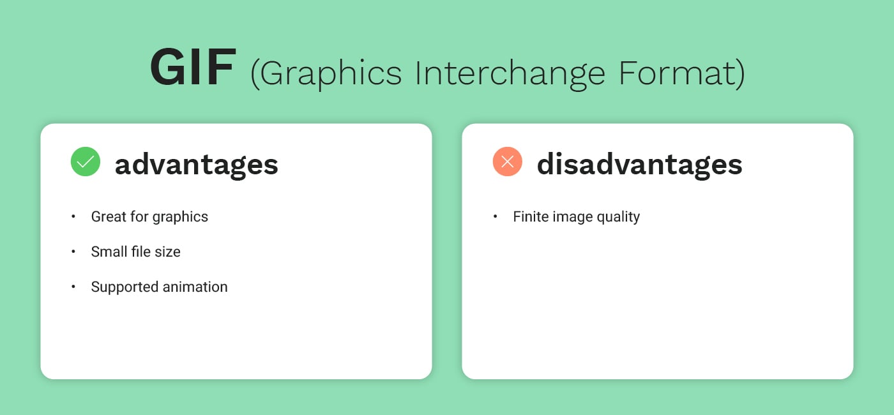Click the word 'Format)' in the title
Viewport: 894px width, 415px height.
click(x=681, y=72)
